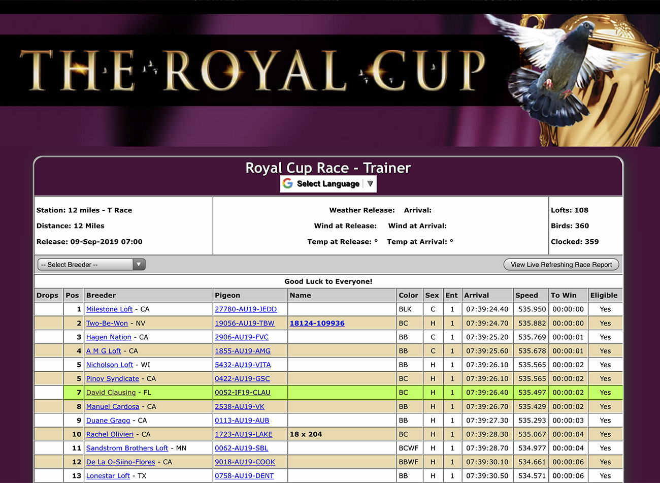Click the 18124-109936 name link
This screenshot has width=660, height=483.
coord(317,323)
